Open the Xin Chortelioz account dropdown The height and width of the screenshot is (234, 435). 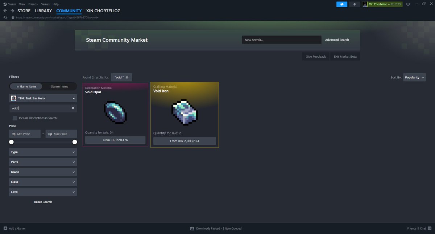[379, 4]
